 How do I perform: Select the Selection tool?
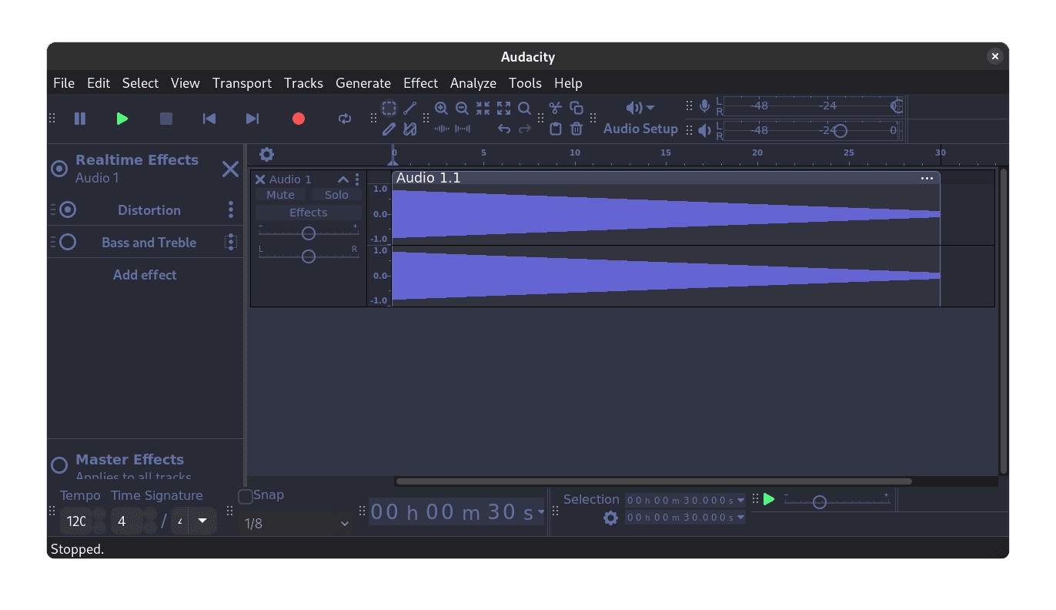coord(389,108)
